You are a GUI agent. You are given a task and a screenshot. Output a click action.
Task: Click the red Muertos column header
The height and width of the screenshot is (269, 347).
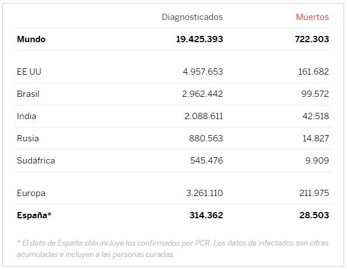coord(312,17)
